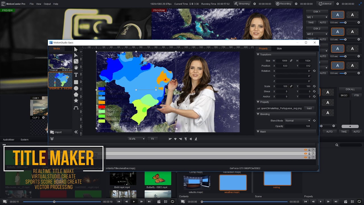This screenshot has height=205, width=364.
Task: Toggle the size aspect-ratio link icon
Action: click(291, 61)
